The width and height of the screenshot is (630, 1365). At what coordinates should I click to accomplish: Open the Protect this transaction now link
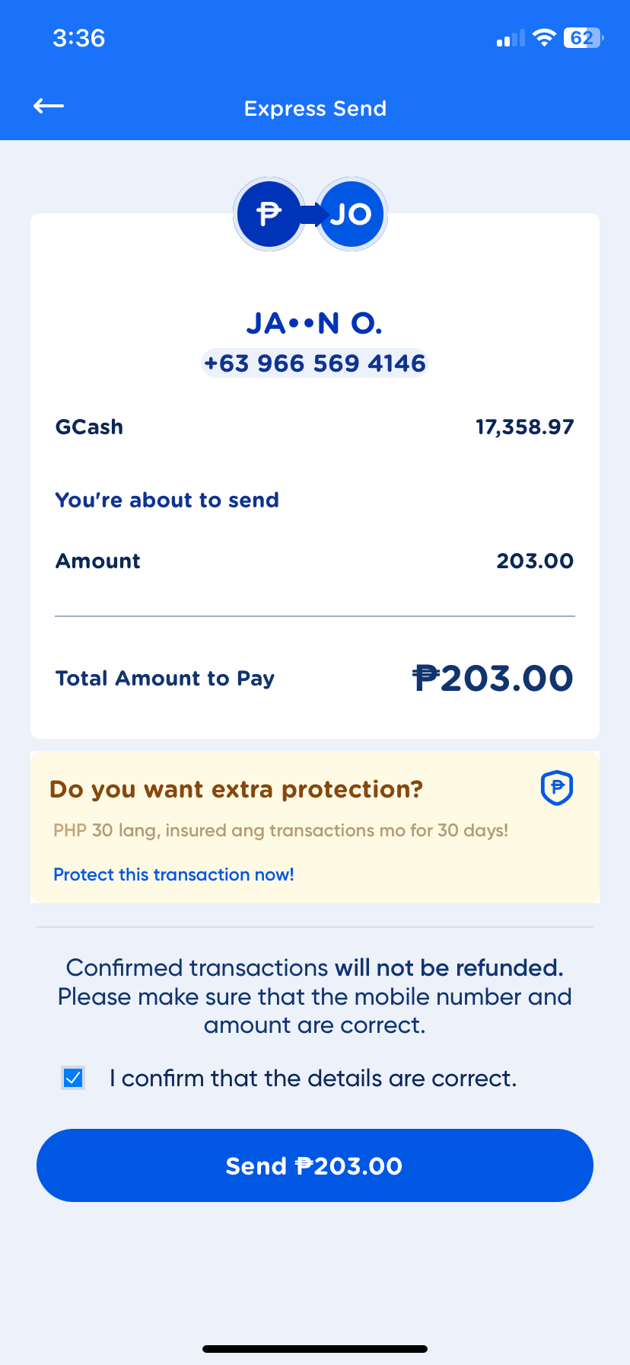click(x=173, y=874)
